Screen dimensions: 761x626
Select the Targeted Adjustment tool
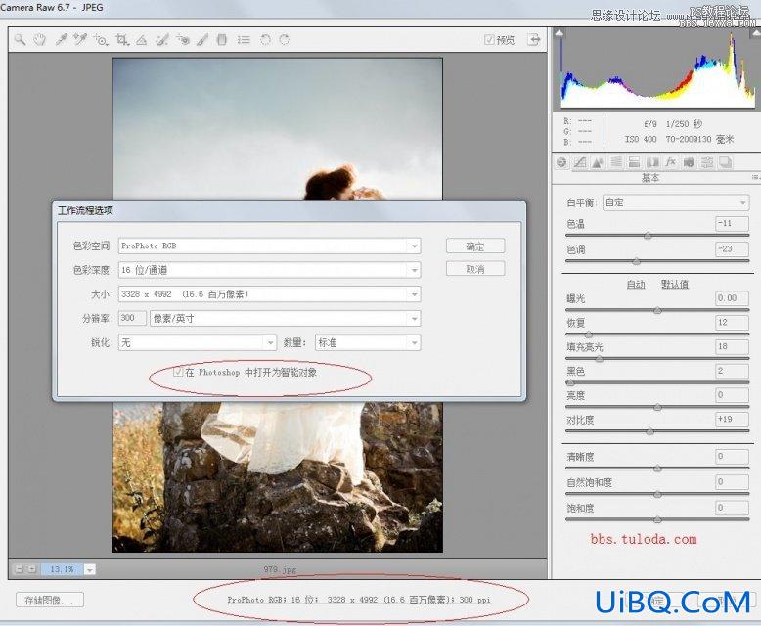101,40
